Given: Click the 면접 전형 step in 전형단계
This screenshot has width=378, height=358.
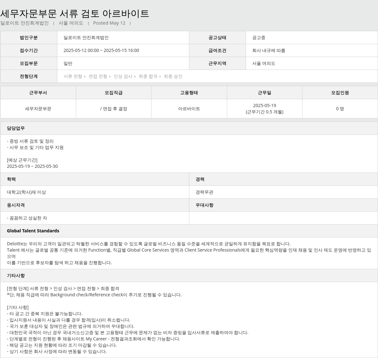Looking at the screenshot, I should click(98, 76).
